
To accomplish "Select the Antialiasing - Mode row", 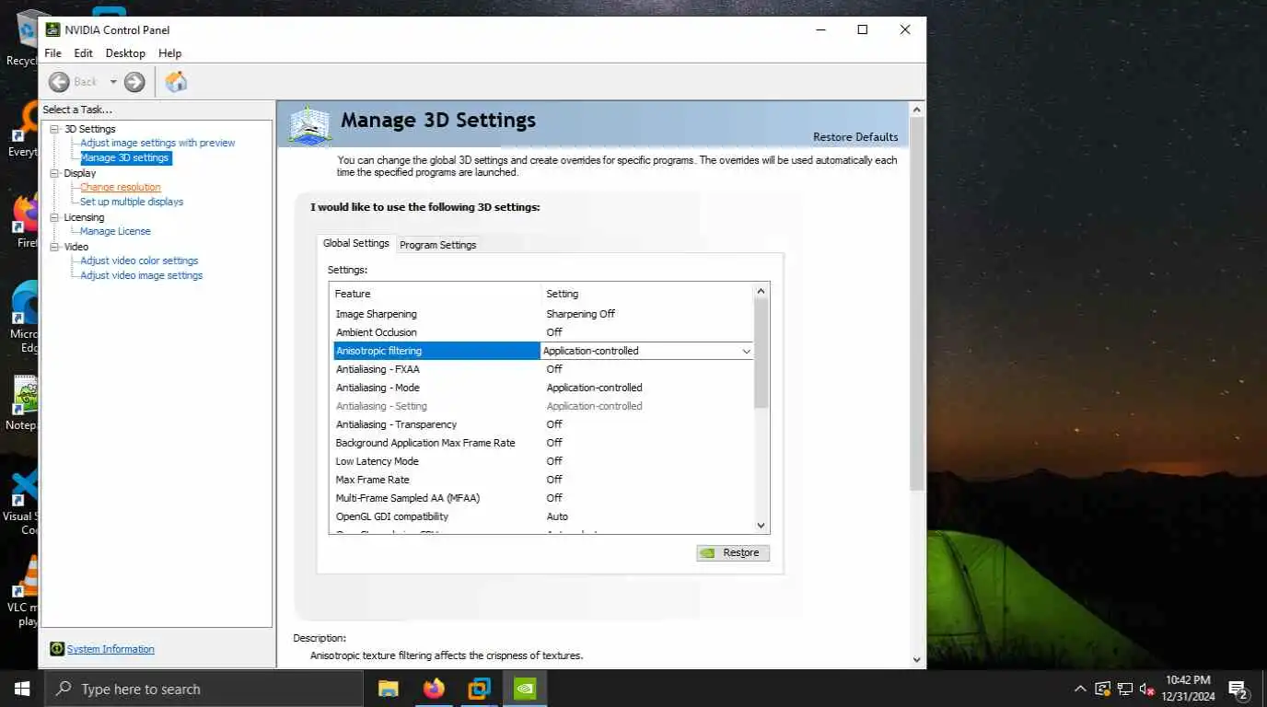I will tap(542, 388).
